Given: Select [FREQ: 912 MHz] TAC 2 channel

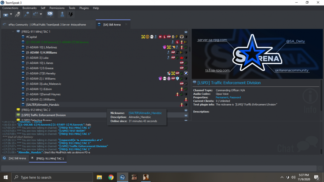Looking at the screenshot, I should tap(36, 110).
